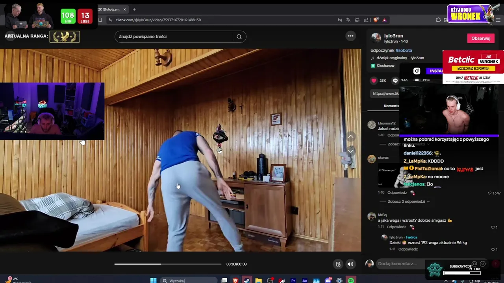504x283 pixels.
Task: Focus the Znajdź powiązane treści search field
Action: click(x=173, y=37)
